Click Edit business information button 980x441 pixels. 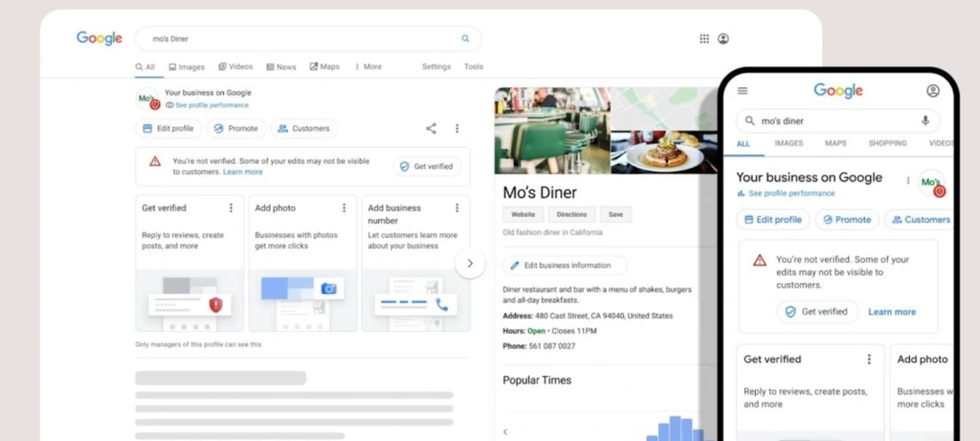(565, 266)
